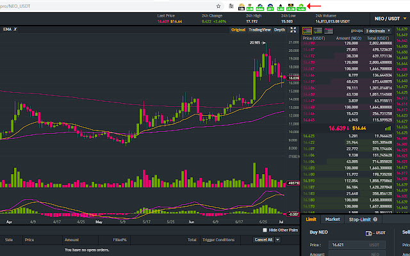Select the Market order tab
The height and width of the screenshot is (256, 410).
pos(332,219)
